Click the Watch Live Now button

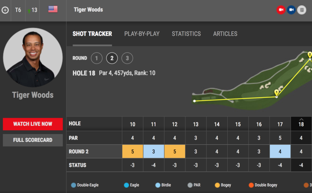[33, 124]
